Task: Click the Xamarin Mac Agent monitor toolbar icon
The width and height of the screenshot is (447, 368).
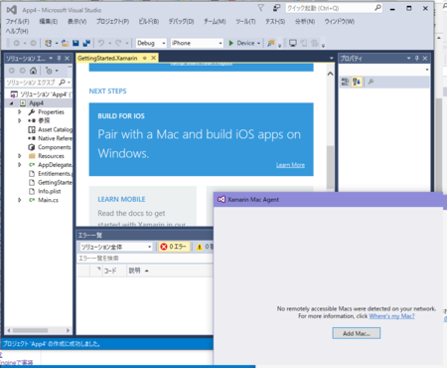Action: (293, 43)
